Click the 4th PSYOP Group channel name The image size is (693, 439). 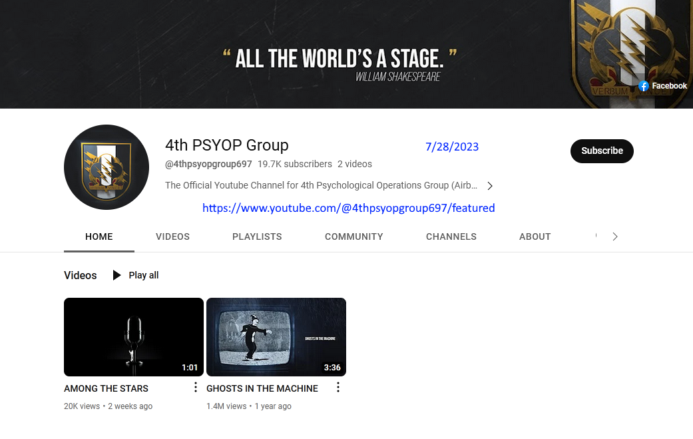click(227, 145)
